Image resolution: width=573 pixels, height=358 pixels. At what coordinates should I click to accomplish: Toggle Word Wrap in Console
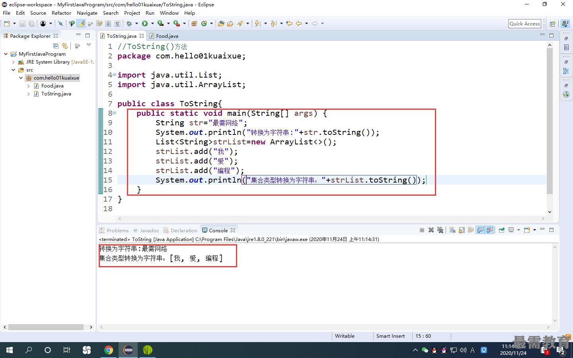pyautogui.click(x=471, y=230)
